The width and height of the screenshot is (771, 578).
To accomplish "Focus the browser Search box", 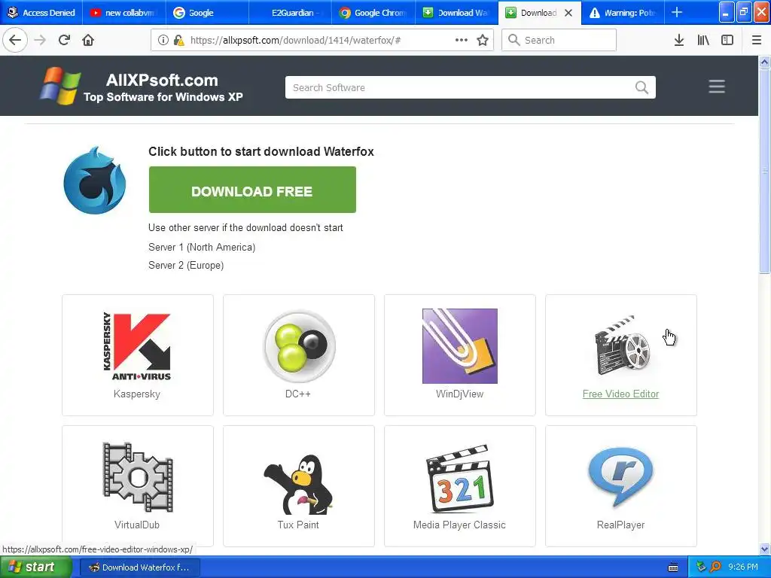I will tap(559, 40).
